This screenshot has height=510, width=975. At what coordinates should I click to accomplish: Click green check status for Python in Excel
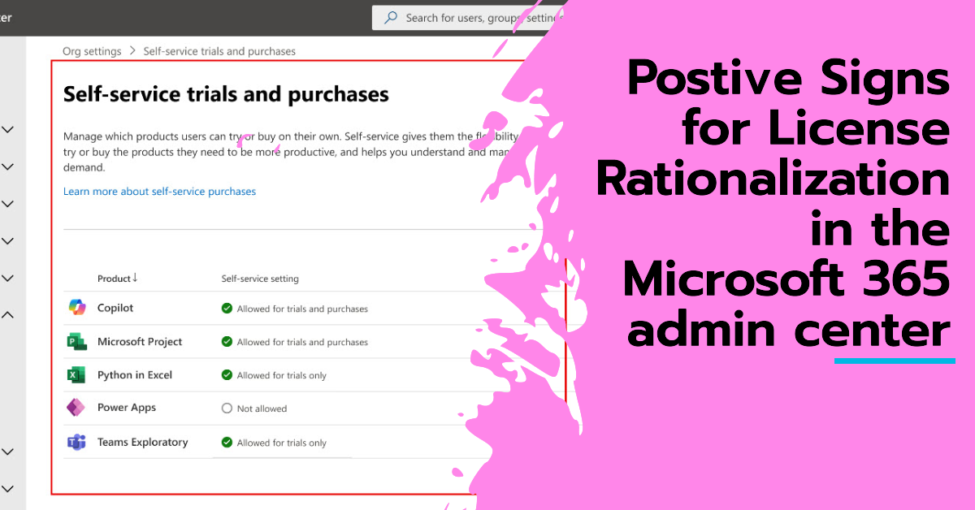(x=227, y=375)
